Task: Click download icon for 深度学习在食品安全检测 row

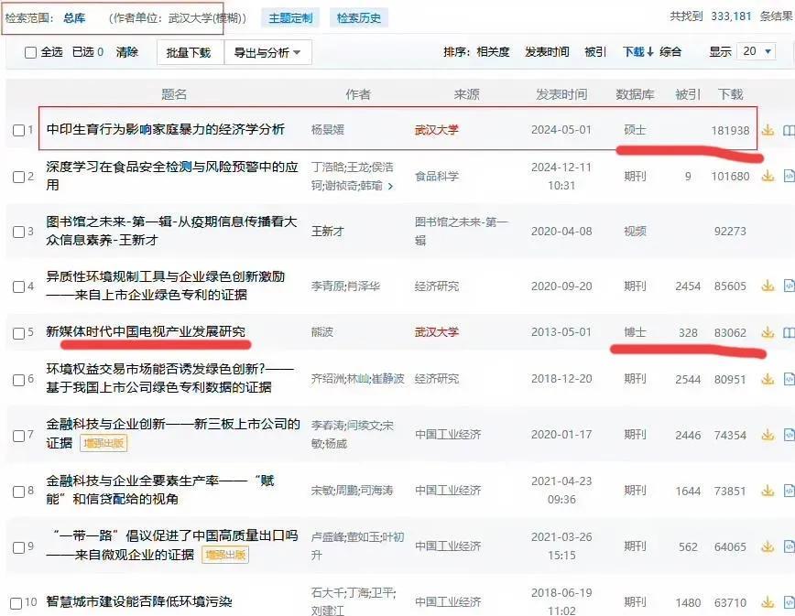Action: coord(768,176)
